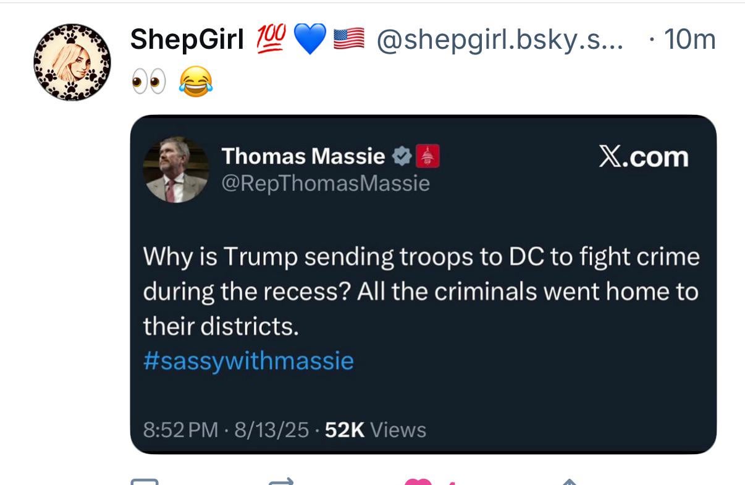Click the 8:52 PM · 8/13/25 timestamp
The width and height of the screenshot is (745, 485).
tap(225, 429)
